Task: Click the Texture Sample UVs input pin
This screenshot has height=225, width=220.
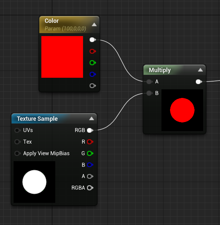Action: (18, 130)
